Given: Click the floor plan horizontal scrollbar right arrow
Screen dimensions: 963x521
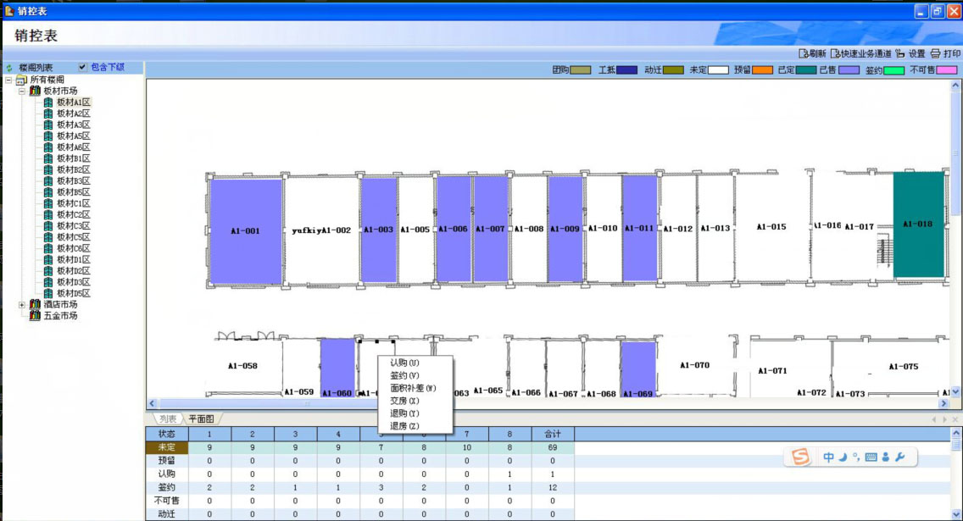Looking at the screenshot, I should click(944, 404).
